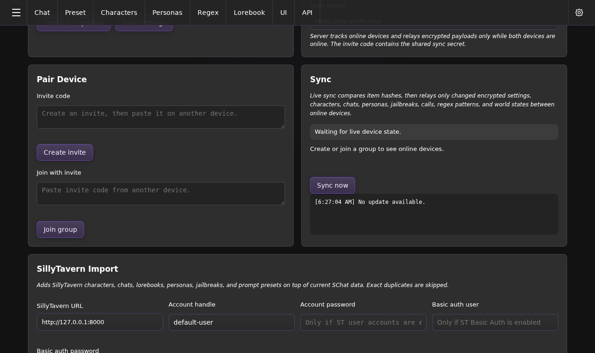Click 'Create or join a group' message
595x353 pixels.
pyautogui.click(x=377, y=149)
